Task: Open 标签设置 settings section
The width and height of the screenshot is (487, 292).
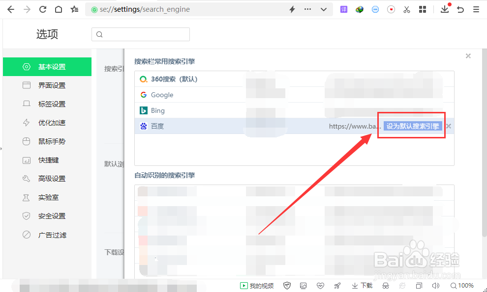Action: [47, 104]
